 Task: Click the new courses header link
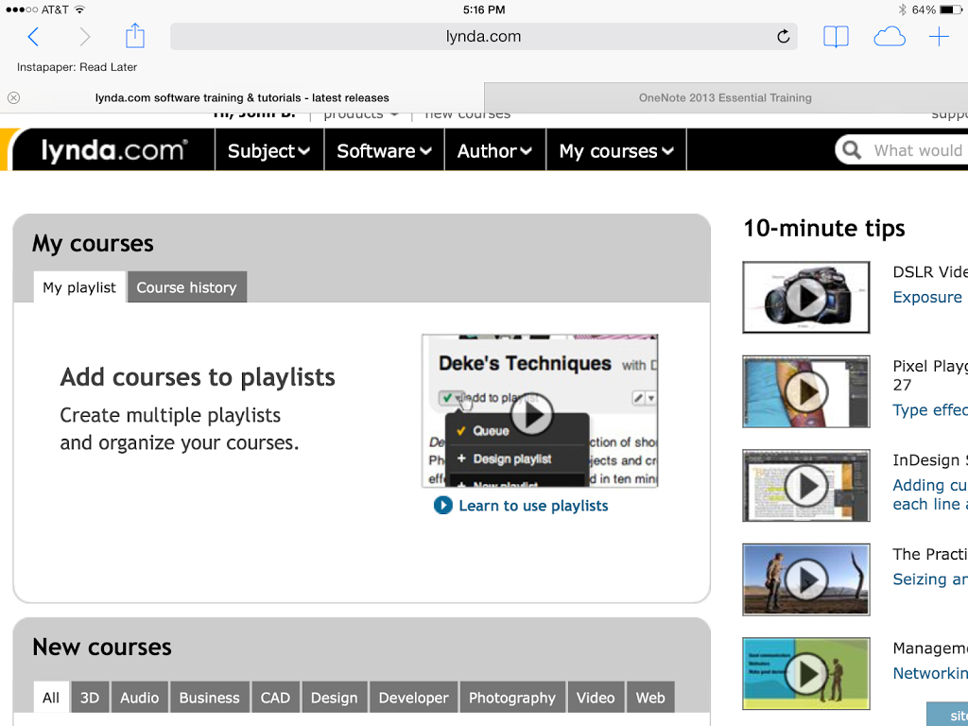click(467, 114)
